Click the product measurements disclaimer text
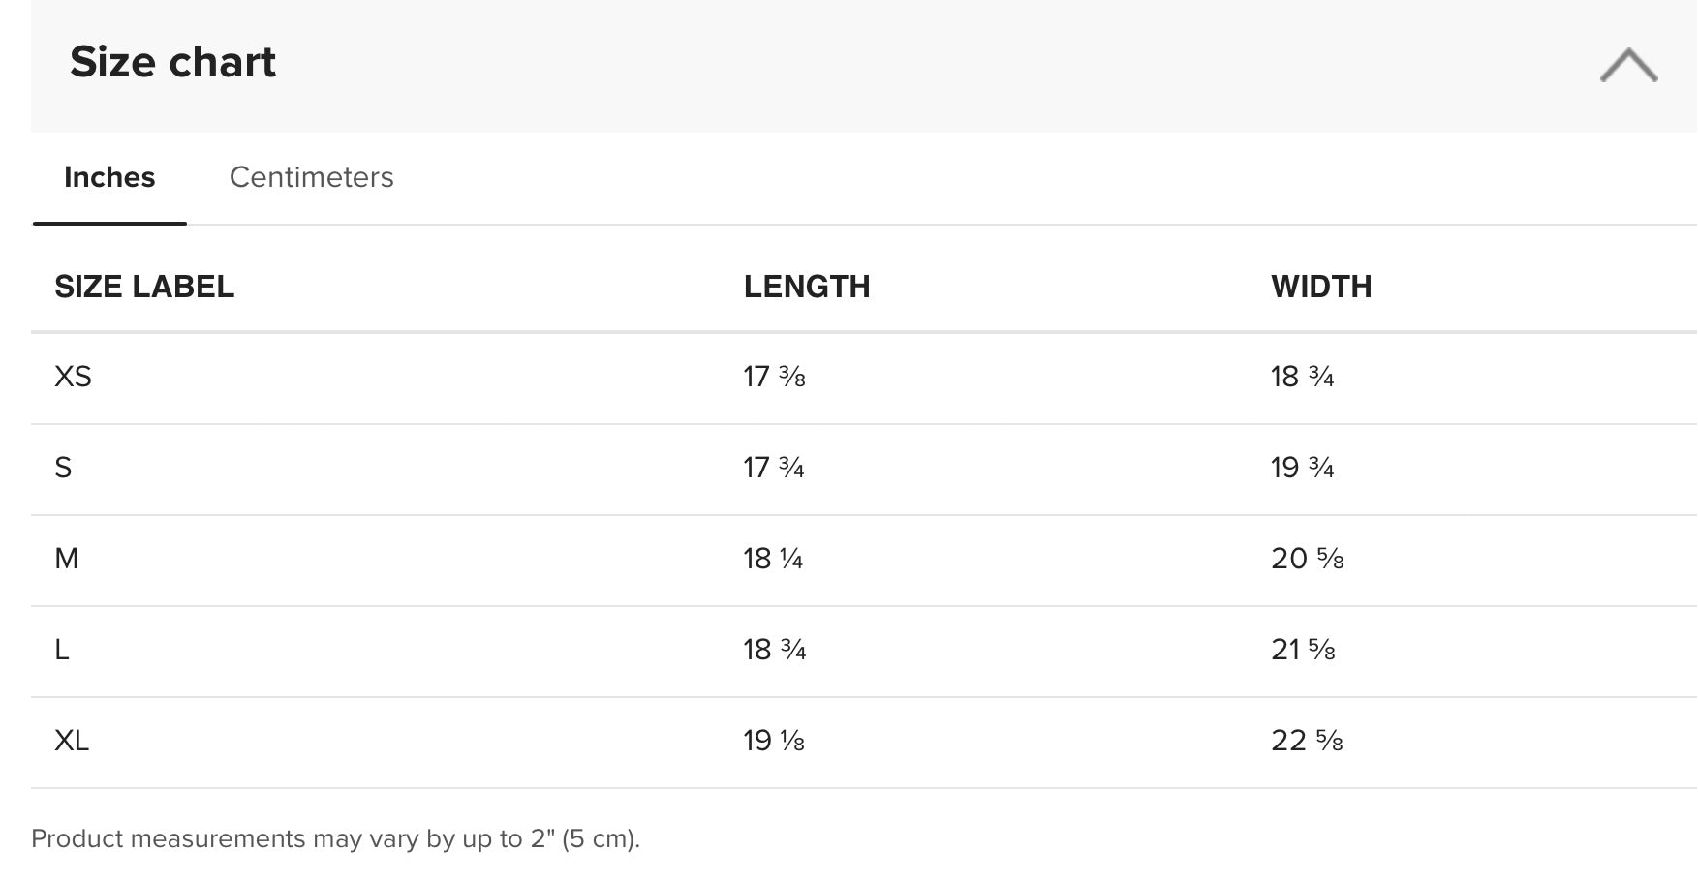1698x882 pixels. tap(336, 838)
